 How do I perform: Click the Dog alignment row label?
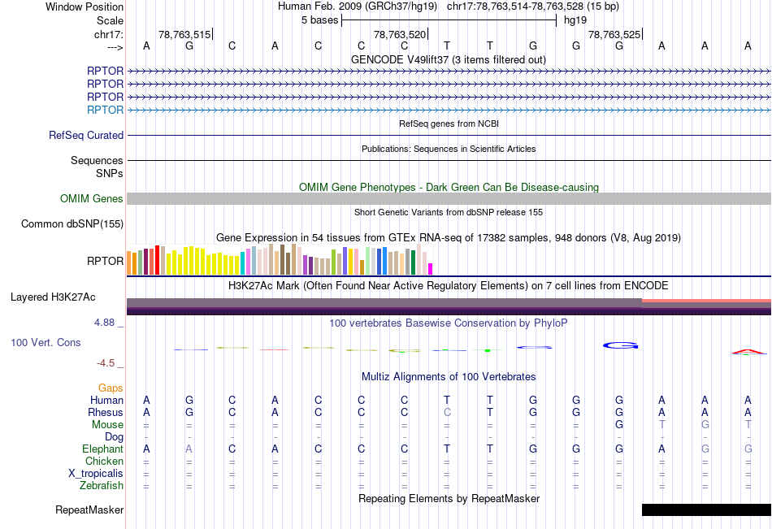(114, 437)
